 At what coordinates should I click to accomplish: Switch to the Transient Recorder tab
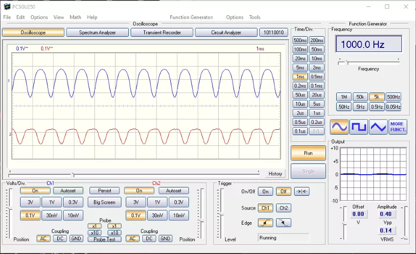point(162,32)
